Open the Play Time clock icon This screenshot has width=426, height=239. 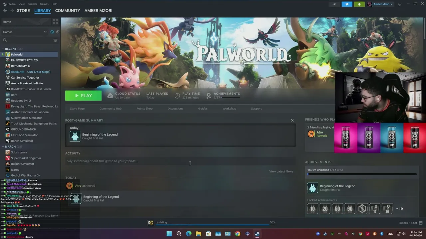[177, 96]
